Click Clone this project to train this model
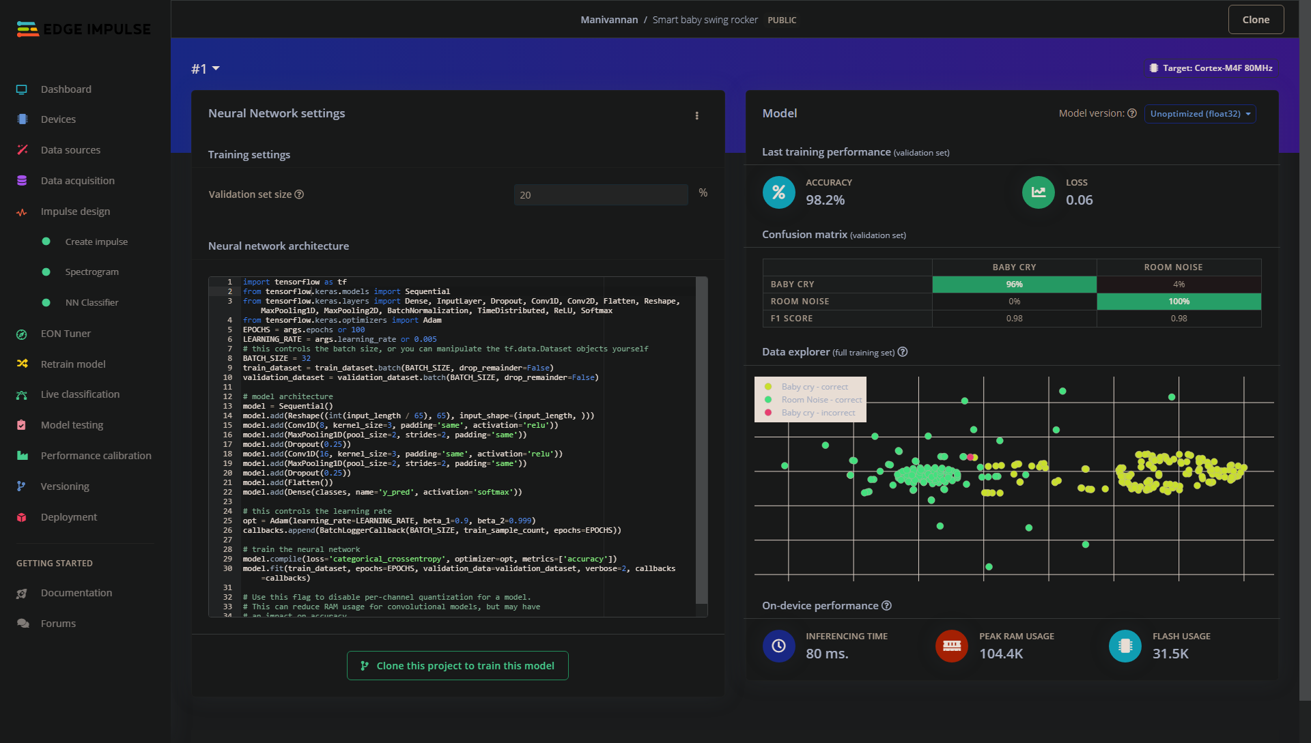Image resolution: width=1311 pixels, height=743 pixels. 457,666
